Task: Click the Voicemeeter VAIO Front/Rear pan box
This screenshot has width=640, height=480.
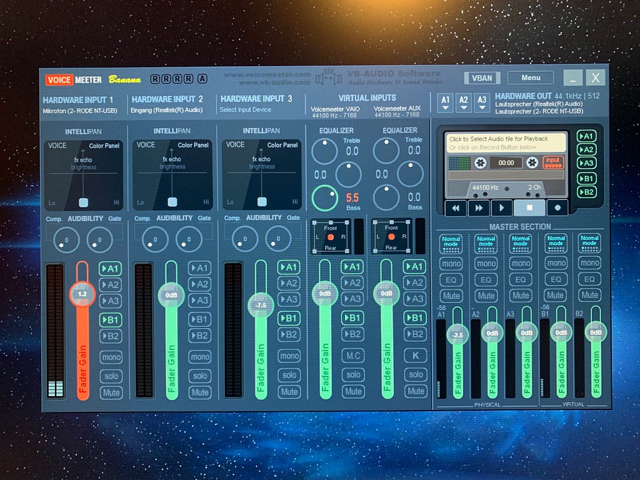Action: click(x=330, y=237)
